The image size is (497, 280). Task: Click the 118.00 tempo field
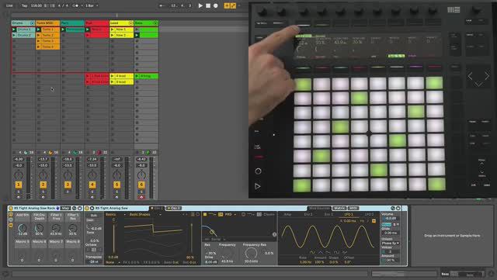(x=36, y=5)
